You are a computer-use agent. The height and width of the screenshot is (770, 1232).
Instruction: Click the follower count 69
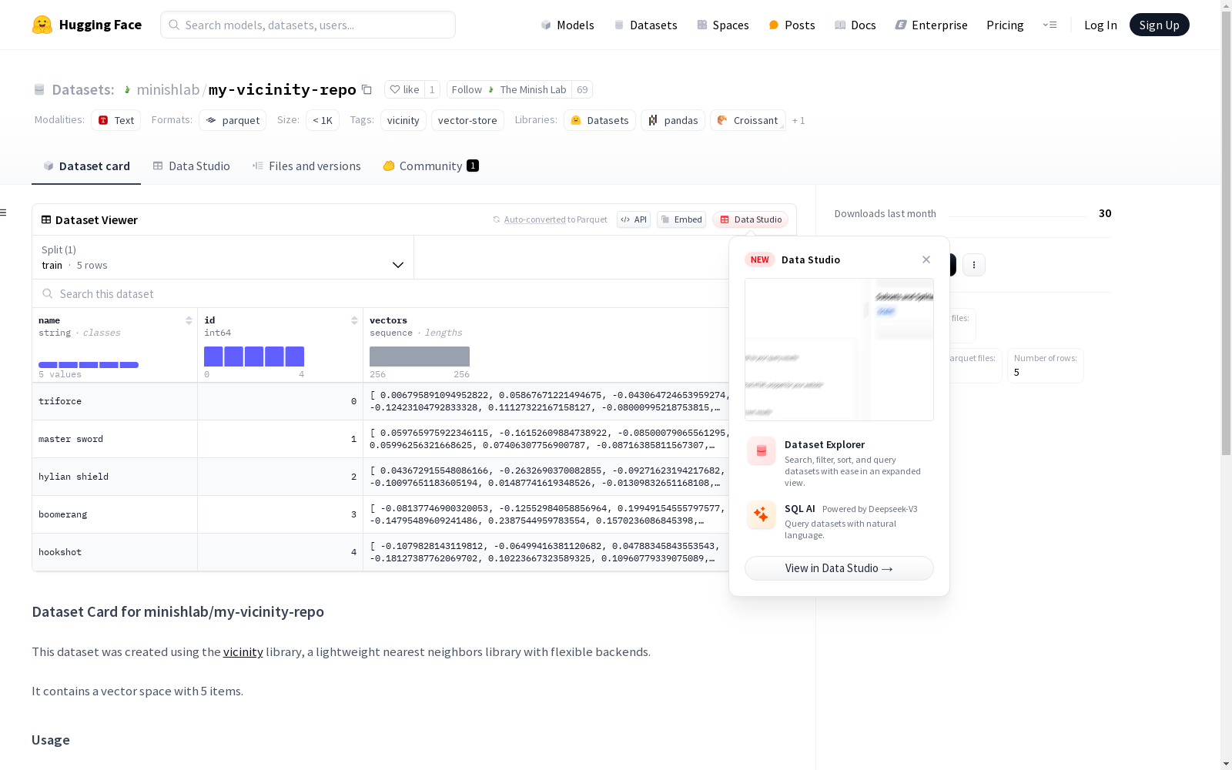click(582, 89)
